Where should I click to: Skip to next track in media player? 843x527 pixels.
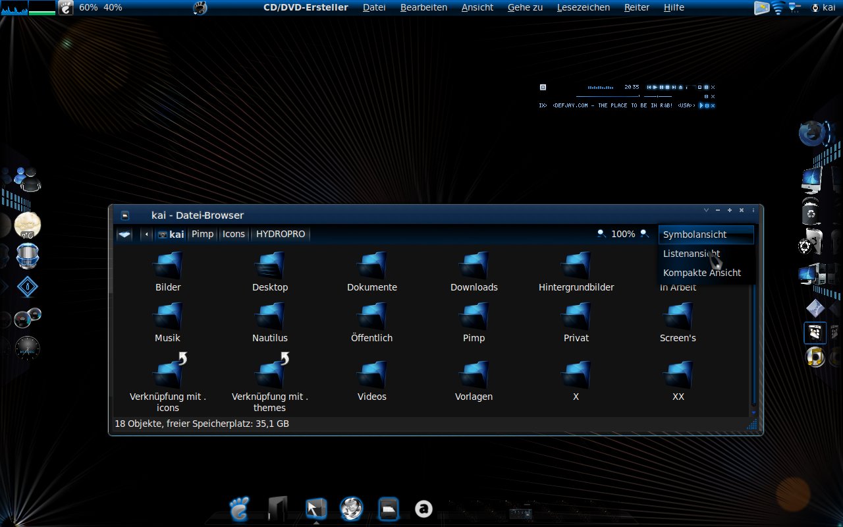pyautogui.click(x=674, y=87)
